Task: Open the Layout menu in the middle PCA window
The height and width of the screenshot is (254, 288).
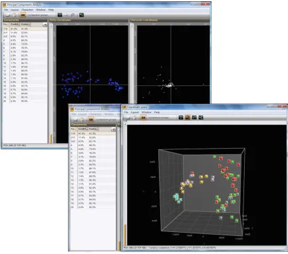Action: 82,114
